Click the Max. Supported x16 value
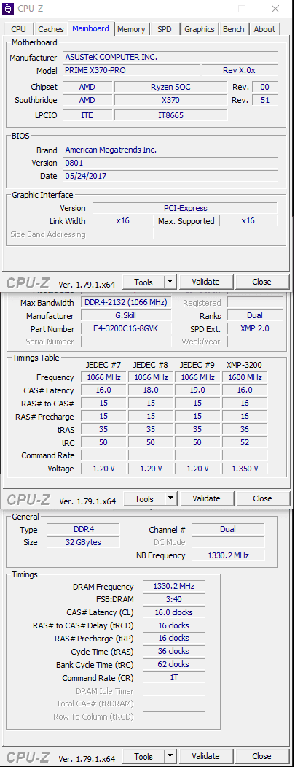Image resolution: width=295 pixels, height=767 pixels. click(x=248, y=220)
